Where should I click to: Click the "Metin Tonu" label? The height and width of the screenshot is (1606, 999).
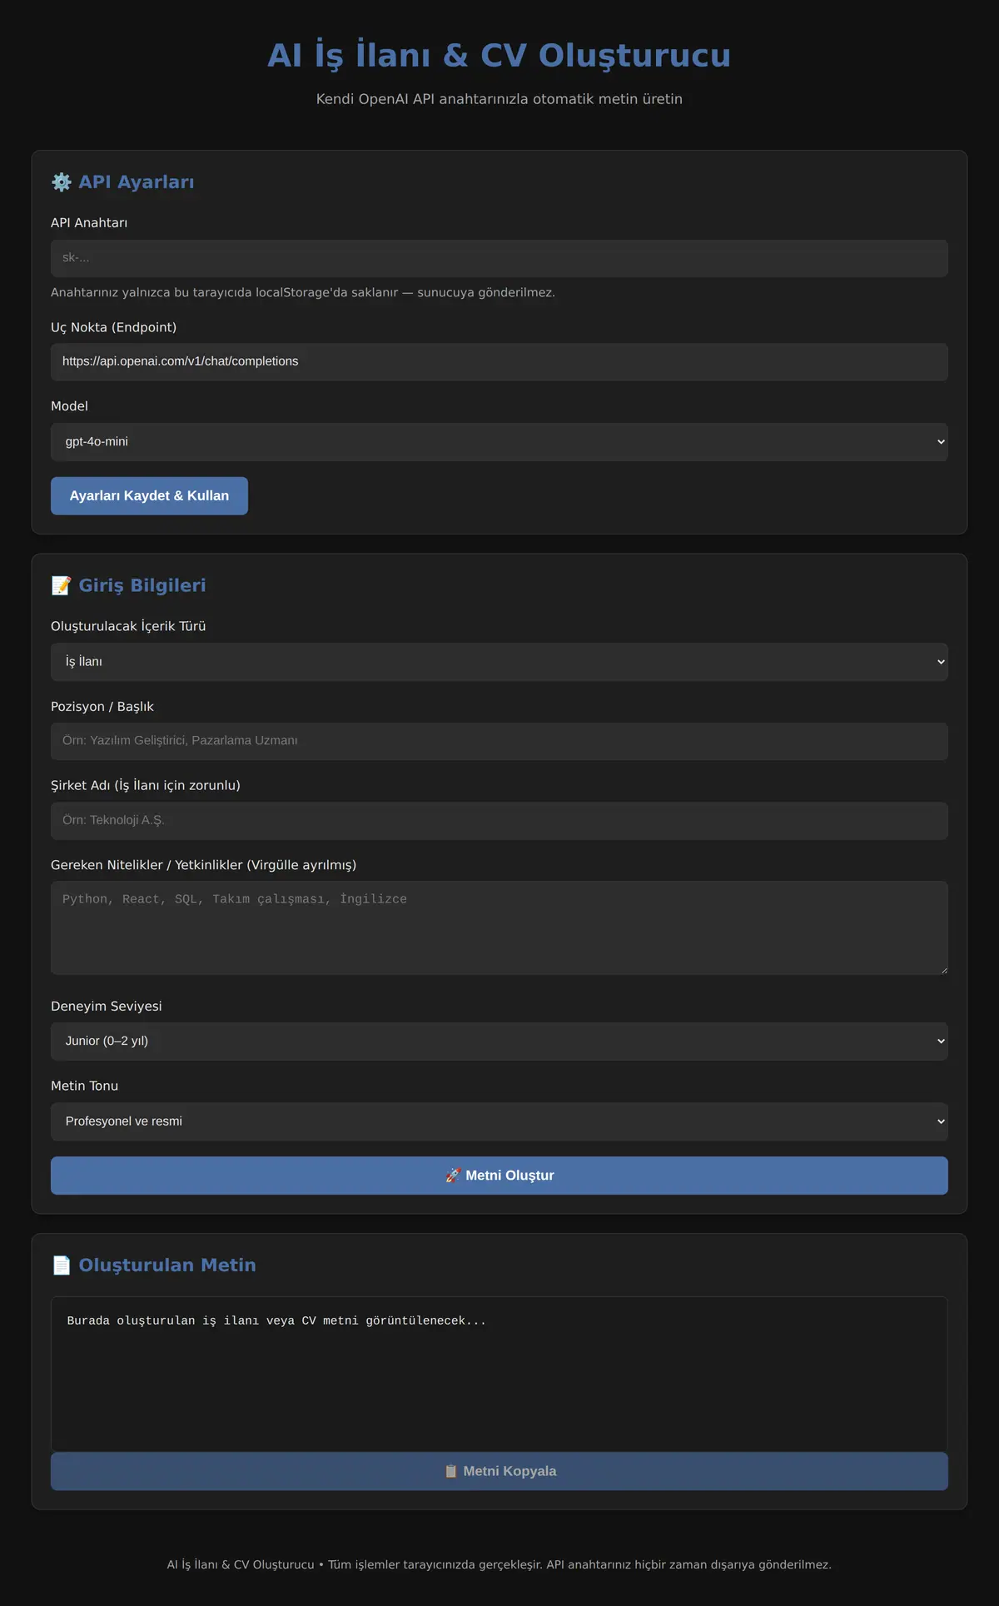[85, 1086]
